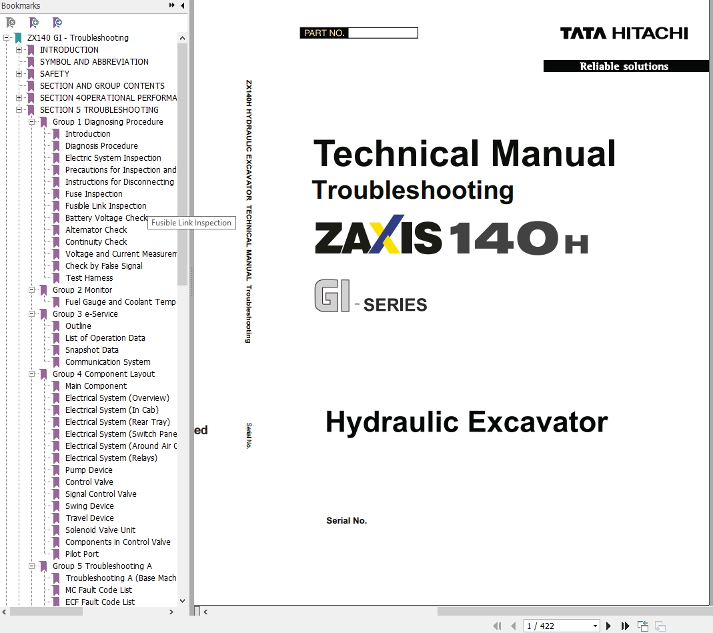Select the List of Operation Data bookmark
This screenshot has height=633, width=713.
click(x=105, y=338)
